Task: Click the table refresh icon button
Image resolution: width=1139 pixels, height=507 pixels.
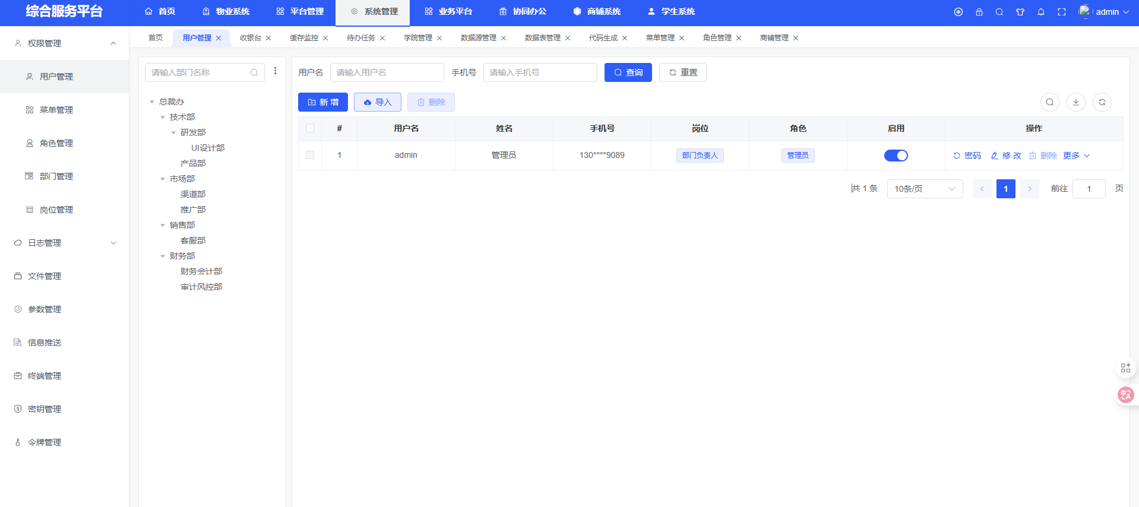Action: [x=1102, y=102]
